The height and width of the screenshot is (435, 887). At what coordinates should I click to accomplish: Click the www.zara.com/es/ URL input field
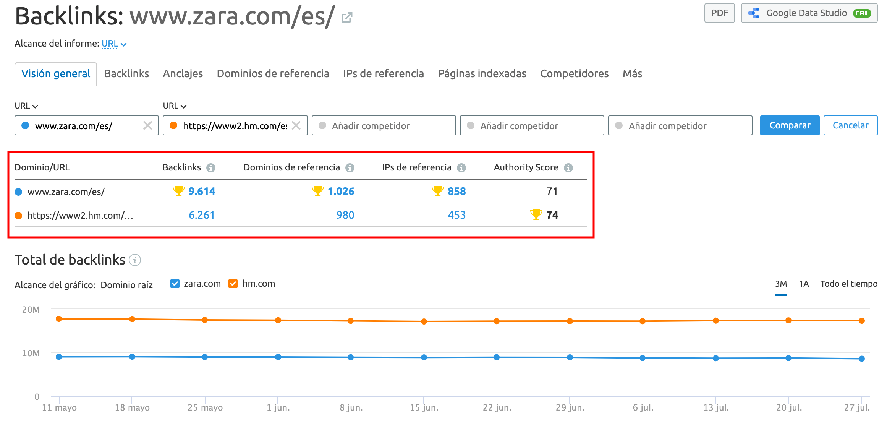87,125
